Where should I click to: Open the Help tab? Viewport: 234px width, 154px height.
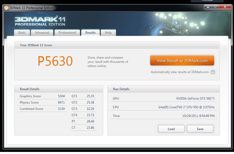(x=108, y=33)
